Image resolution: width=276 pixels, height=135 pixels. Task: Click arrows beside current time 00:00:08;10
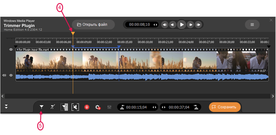point(155,25)
